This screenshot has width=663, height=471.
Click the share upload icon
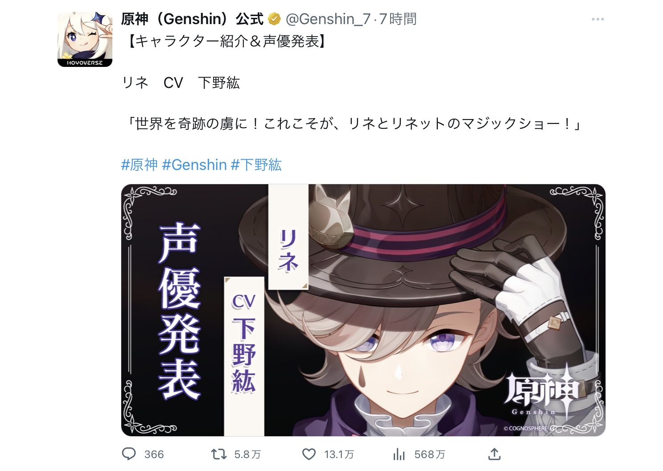pyautogui.click(x=494, y=454)
